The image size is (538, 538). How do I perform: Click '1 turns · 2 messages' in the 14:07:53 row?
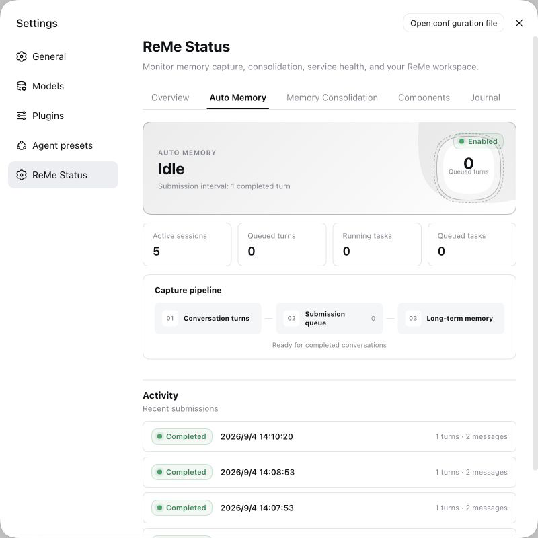pyautogui.click(x=471, y=508)
